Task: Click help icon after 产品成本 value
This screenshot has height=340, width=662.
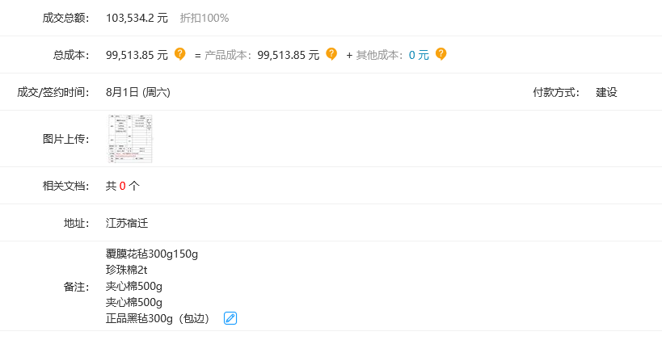Action: point(331,54)
